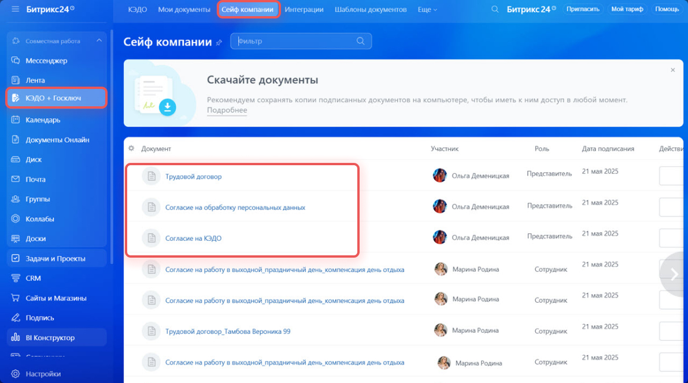Click the sidebar vertical scrollbar

point(112,147)
